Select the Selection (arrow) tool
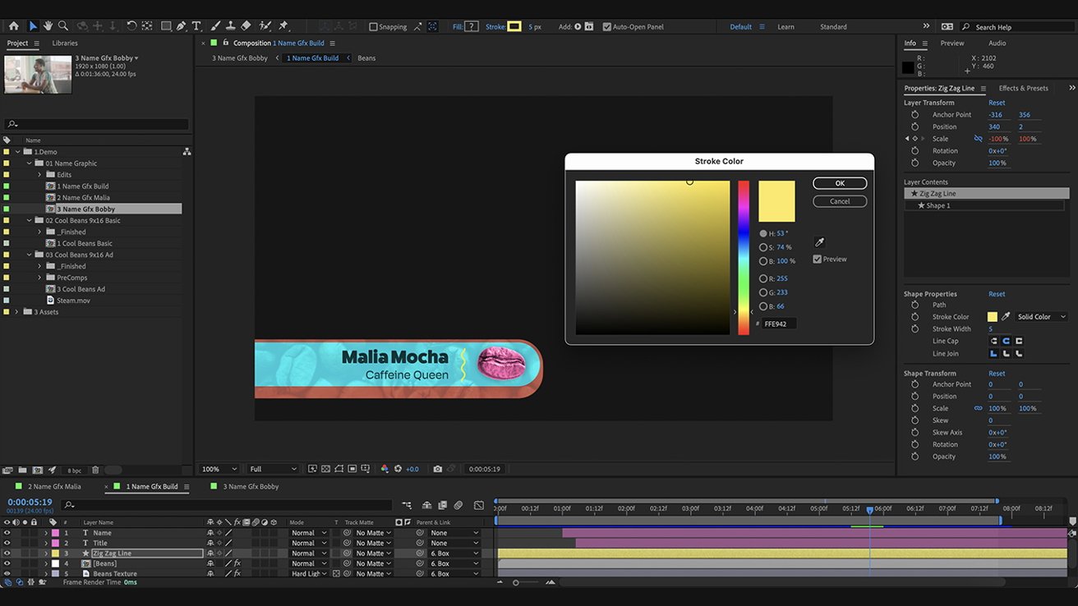 tap(33, 26)
